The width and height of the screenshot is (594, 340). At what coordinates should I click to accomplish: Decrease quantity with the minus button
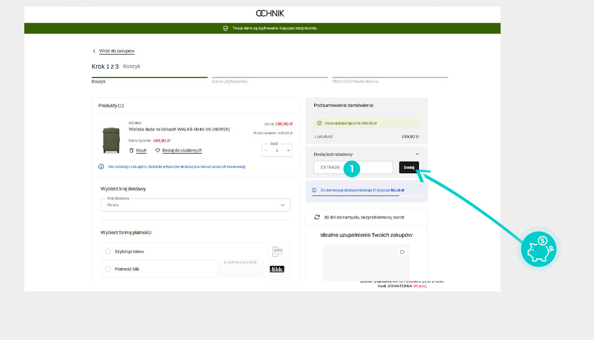(266, 151)
